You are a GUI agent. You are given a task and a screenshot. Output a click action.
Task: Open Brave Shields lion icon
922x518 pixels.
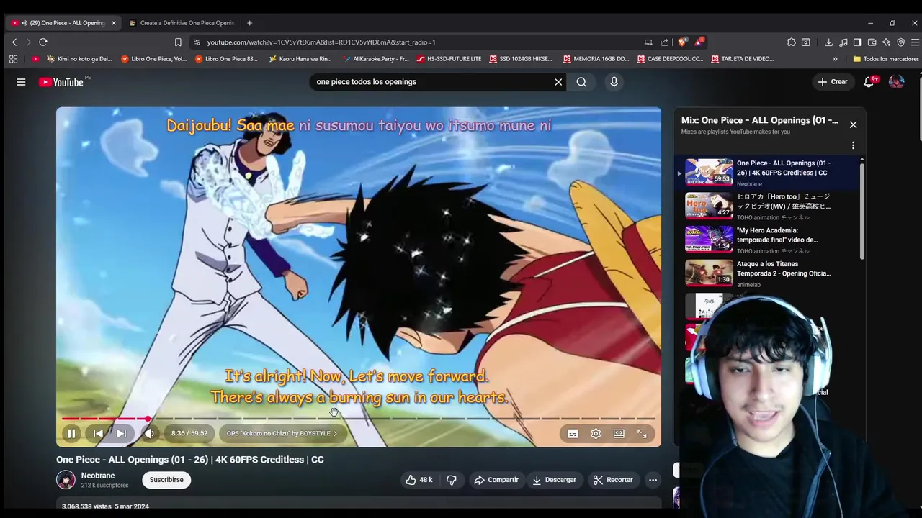point(682,42)
